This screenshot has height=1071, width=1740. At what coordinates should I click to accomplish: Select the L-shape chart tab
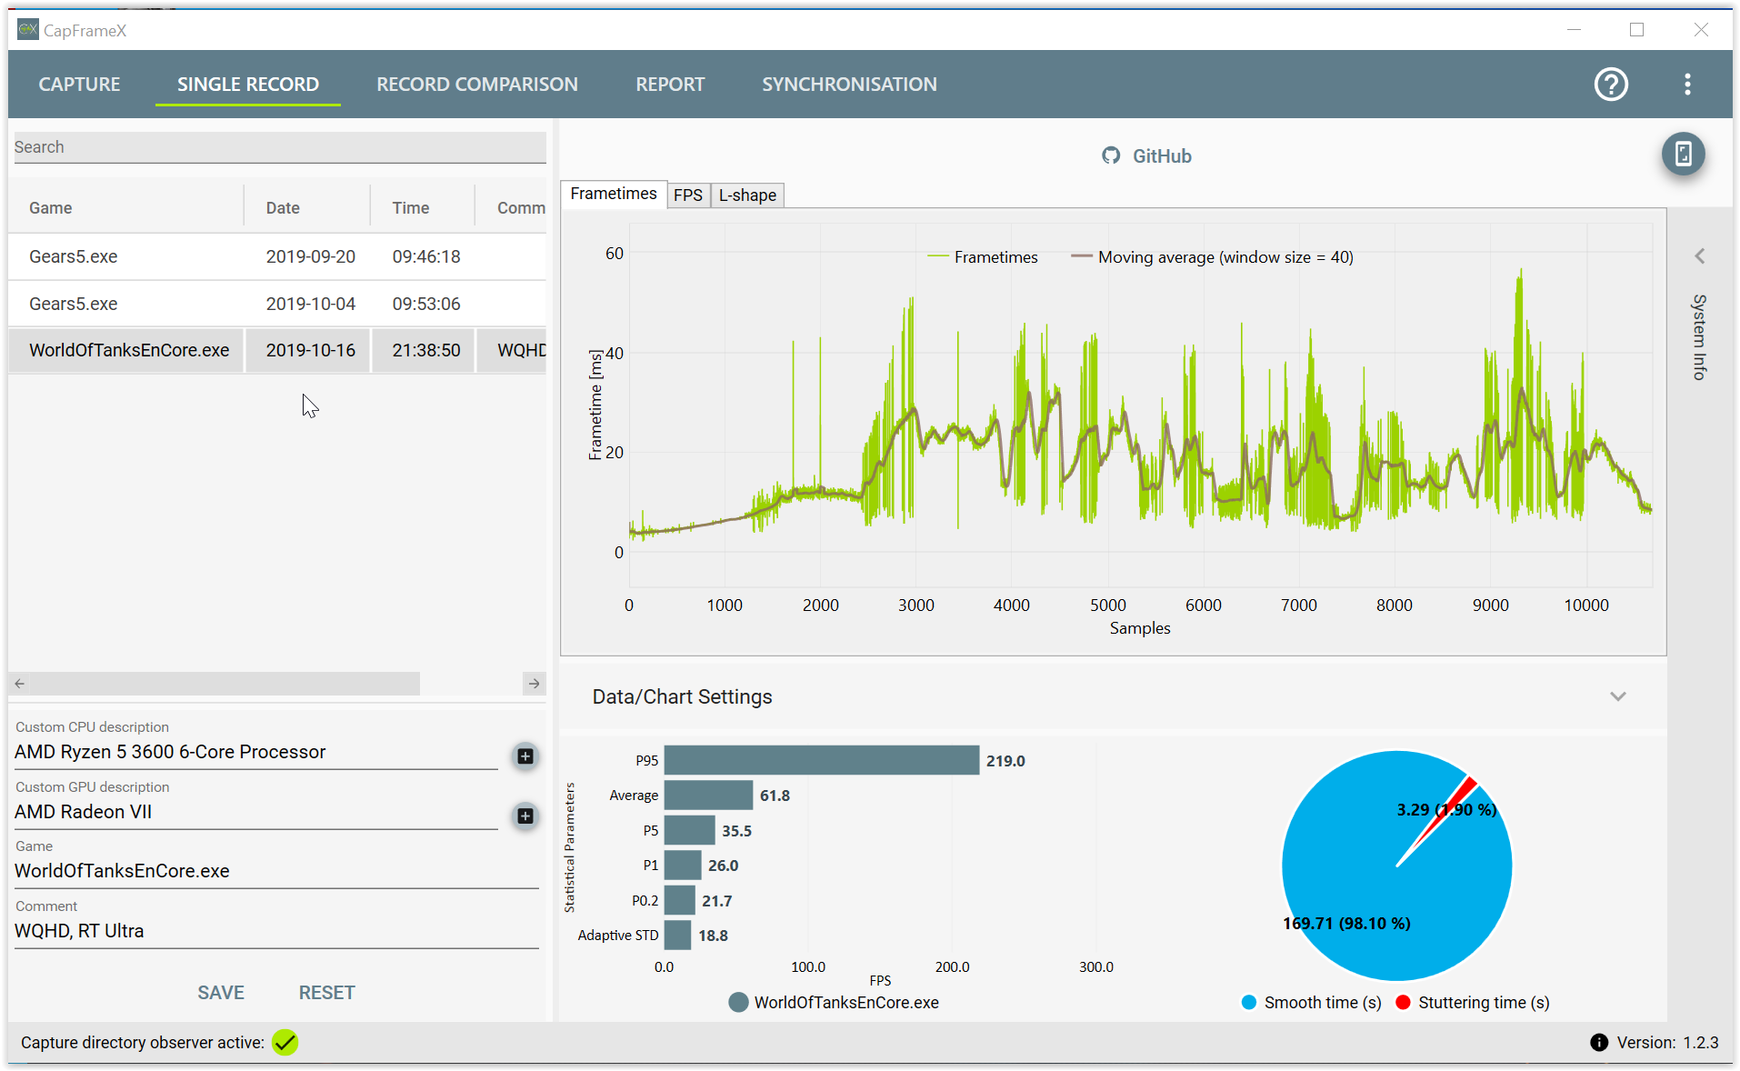coord(746,195)
